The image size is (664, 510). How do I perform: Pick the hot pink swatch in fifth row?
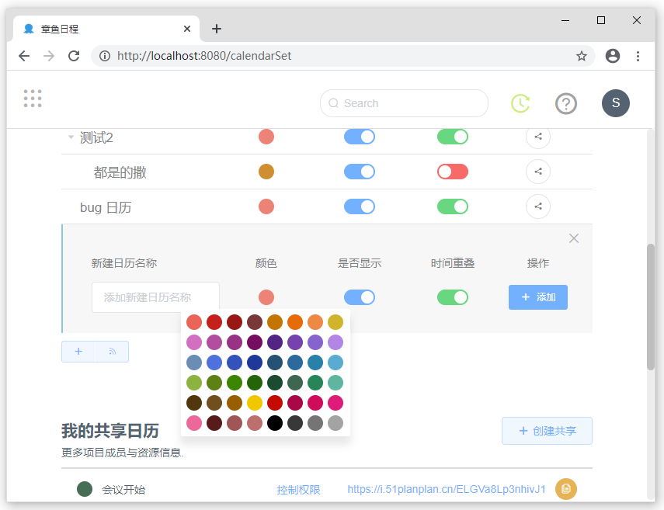(335, 403)
